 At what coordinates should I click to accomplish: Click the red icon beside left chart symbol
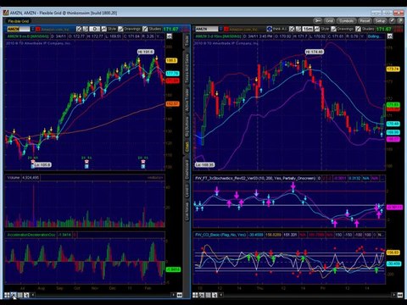pyautogui.click(x=38, y=29)
